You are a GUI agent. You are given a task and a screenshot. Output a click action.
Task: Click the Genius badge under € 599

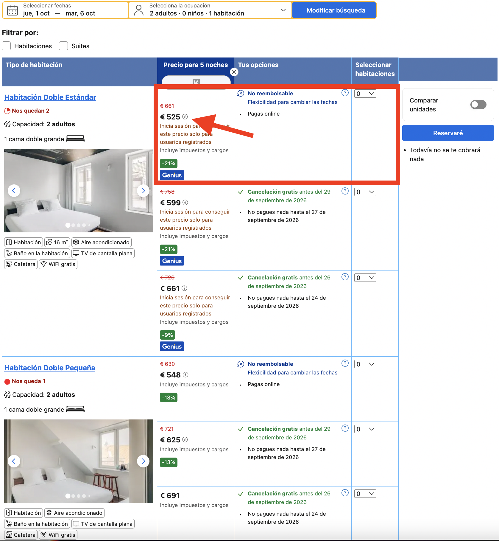point(172,261)
